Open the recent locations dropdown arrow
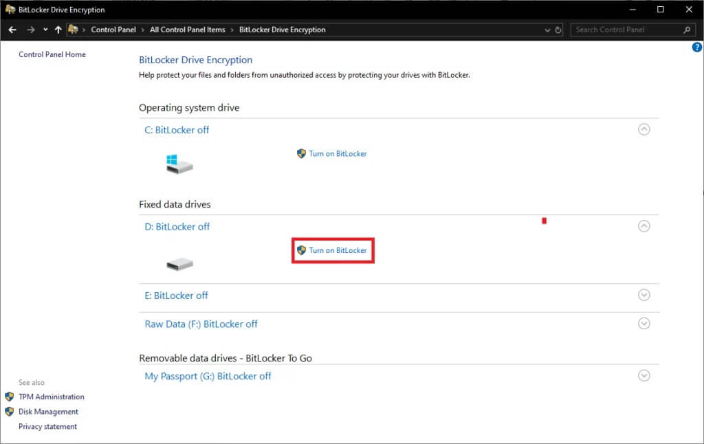This screenshot has width=704, height=444. 45,30
